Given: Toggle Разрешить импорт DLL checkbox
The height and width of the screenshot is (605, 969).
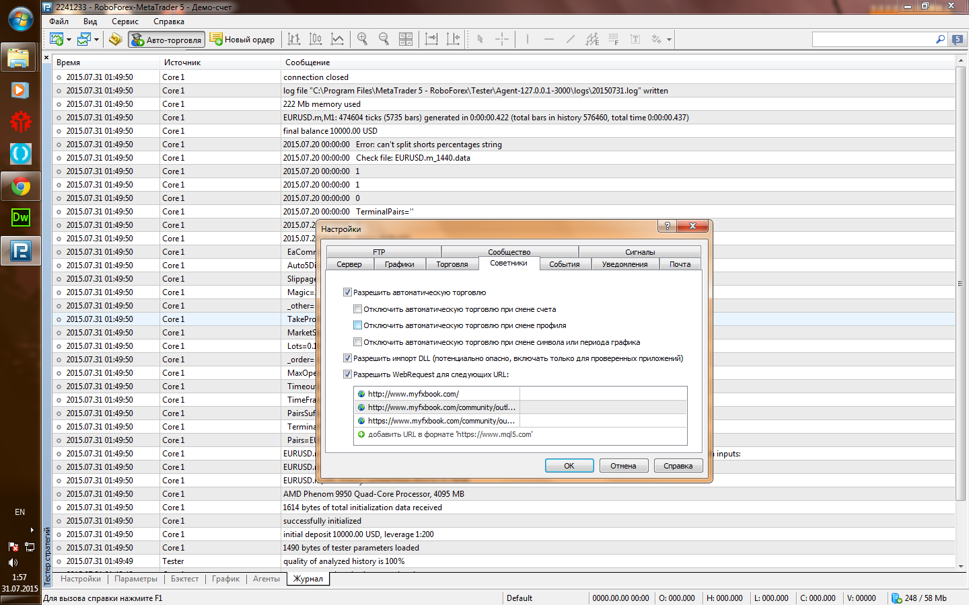Looking at the screenshot, I should pos(347,358).
